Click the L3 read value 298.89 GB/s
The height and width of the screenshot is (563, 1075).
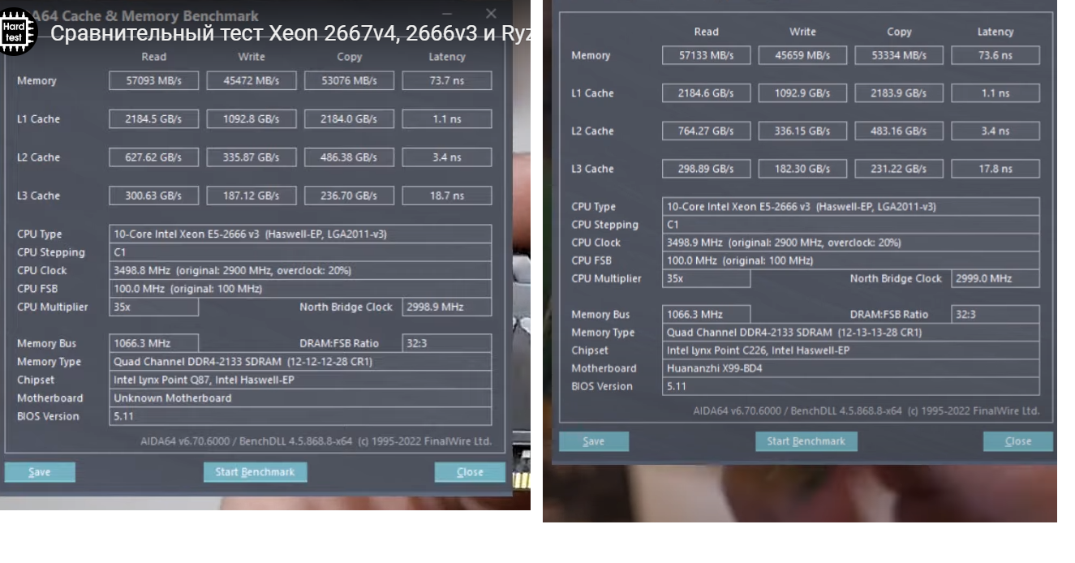tap(706, 169)
